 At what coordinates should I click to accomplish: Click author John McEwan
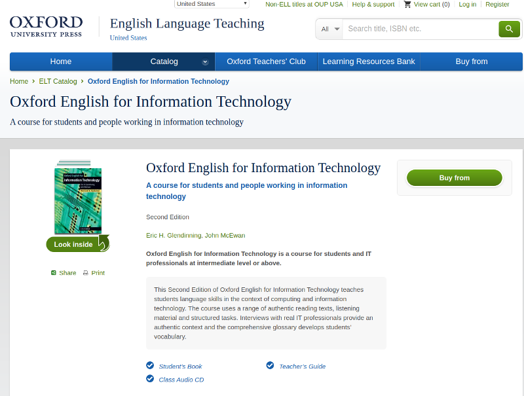pos(225,236)
